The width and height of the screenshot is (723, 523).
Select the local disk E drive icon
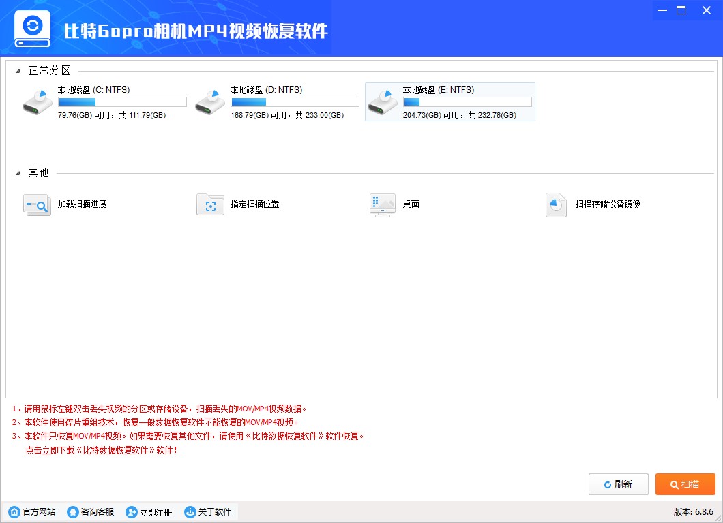click(x=383, y=102)
